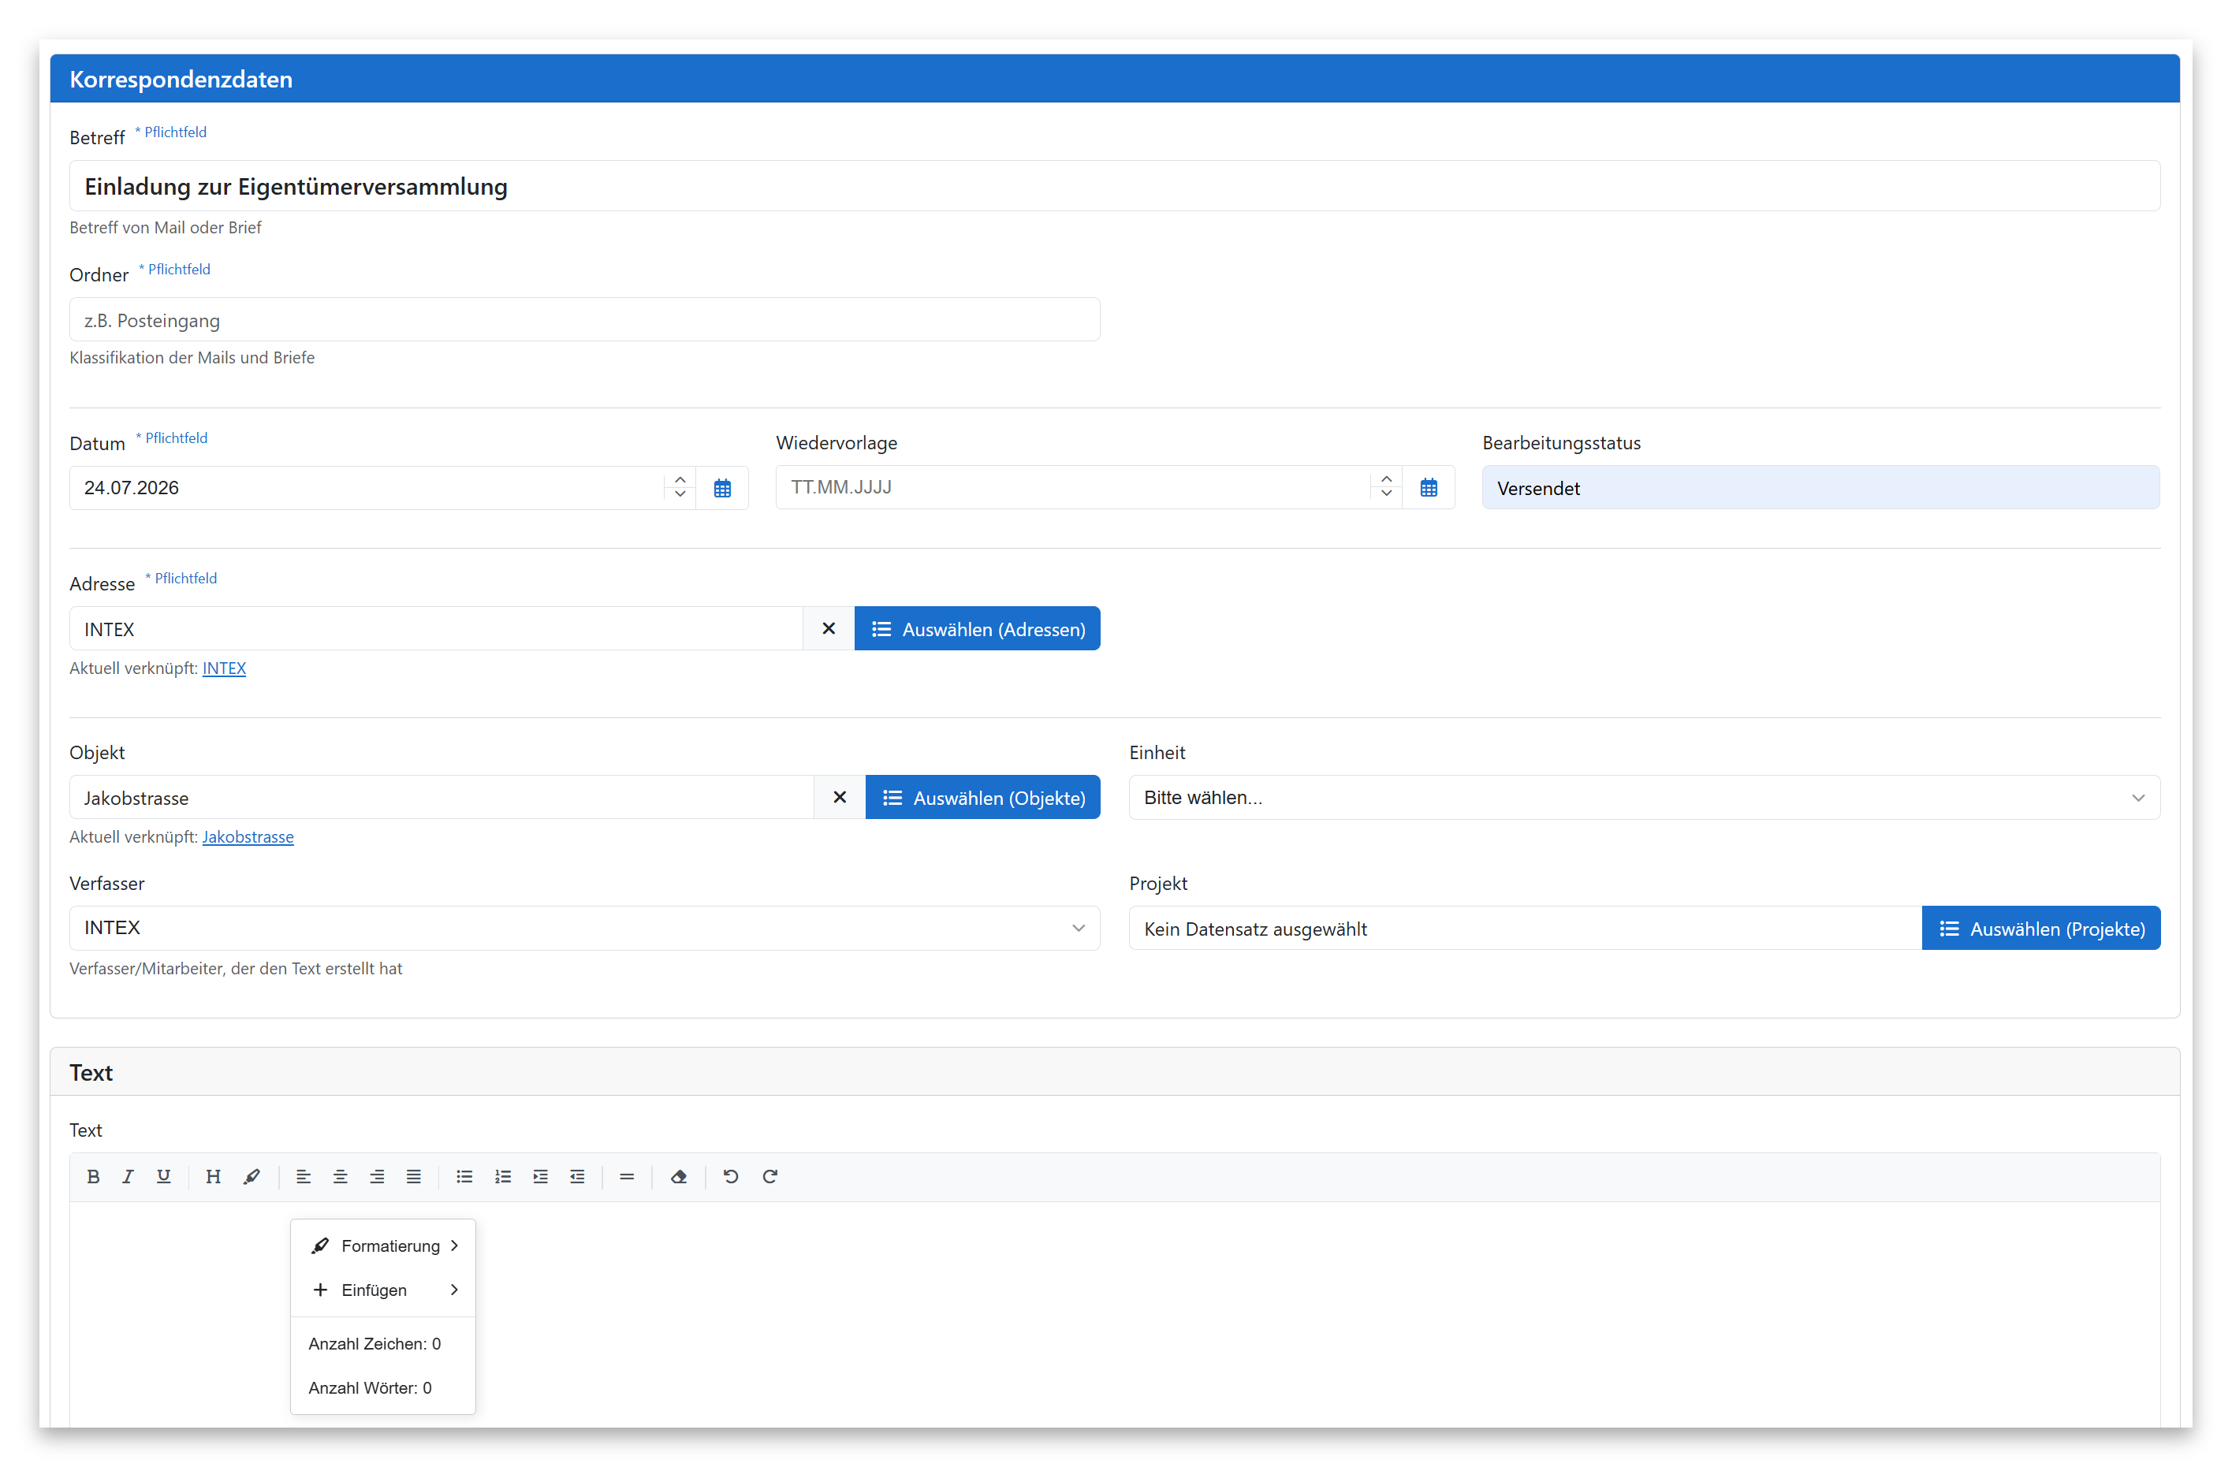Click Auswählen (Objekte) button

(983, 797)
